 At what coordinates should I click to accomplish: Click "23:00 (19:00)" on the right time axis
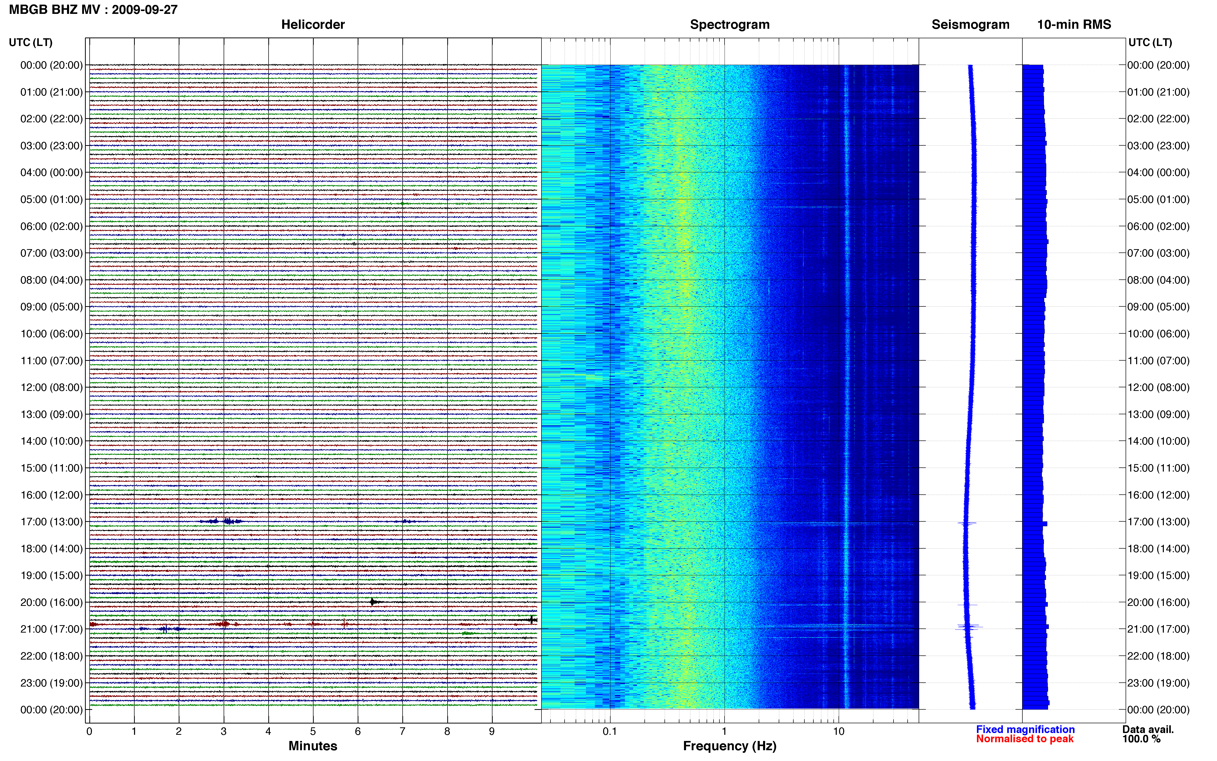[1158, 683]
